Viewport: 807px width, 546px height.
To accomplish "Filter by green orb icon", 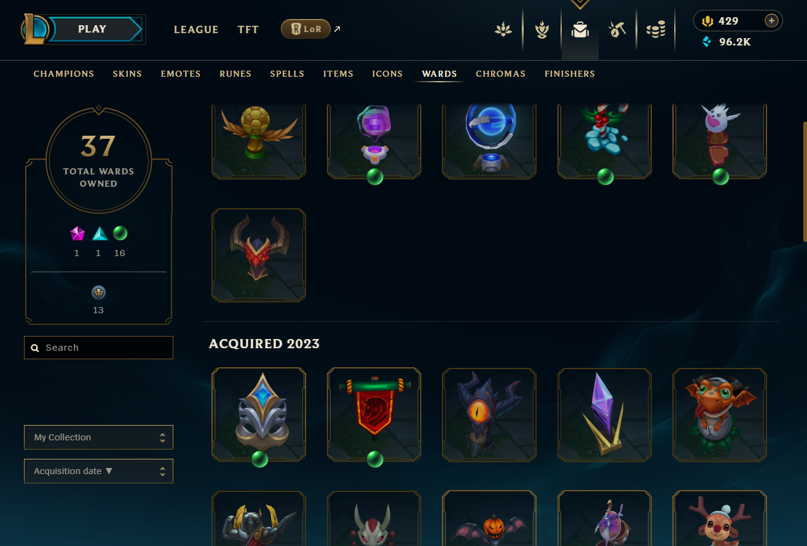I will (120, 233).
